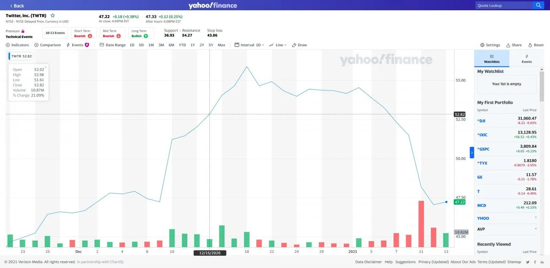
Task: Open chart Settings gear
Action: (x=490, y=45)
